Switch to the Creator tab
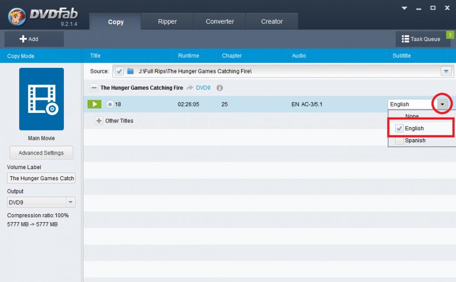 [x=272, y=21]
